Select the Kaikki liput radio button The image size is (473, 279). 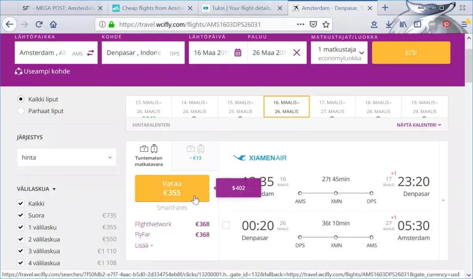point(21,99)
